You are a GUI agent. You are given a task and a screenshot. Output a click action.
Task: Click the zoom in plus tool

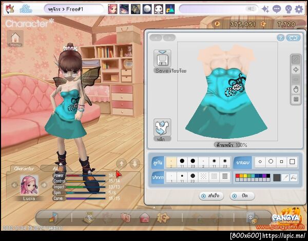pyautogui.click(x=296, y=69)
